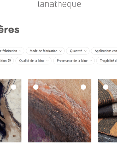Click the chevron next to Quantité
This screenshot has height=146, width=117.
click(85, 51)
